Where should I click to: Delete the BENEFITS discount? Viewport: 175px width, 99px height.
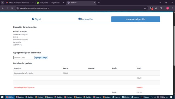[x=33, y=88]
